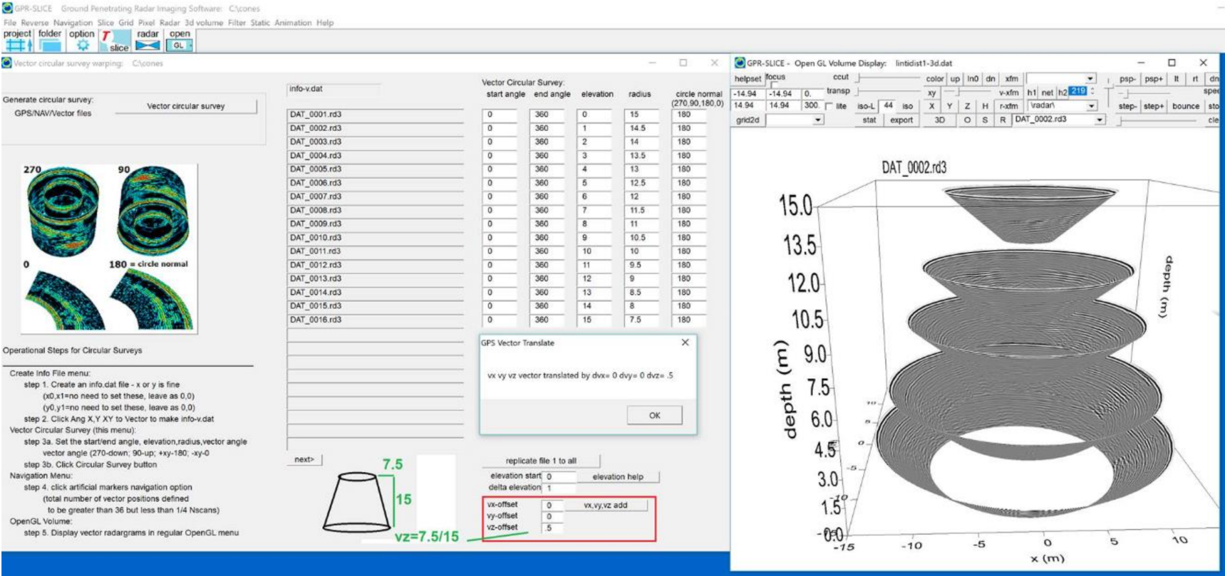Open the Navigation menu
This screenshot has width=1225, height=576.
pyautogui.click(x=73, y=23)
